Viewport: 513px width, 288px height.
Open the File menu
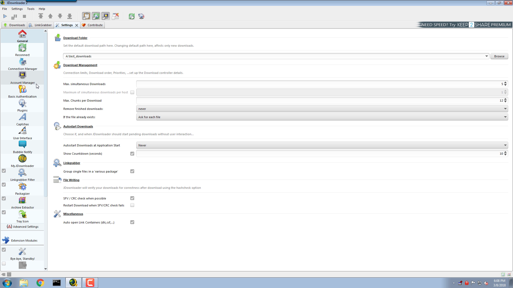5,9
